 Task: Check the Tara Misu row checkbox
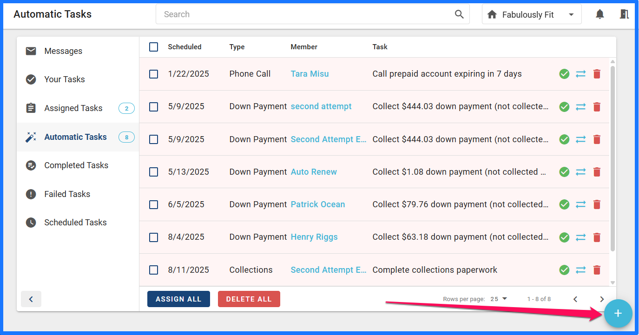[154, 74]
